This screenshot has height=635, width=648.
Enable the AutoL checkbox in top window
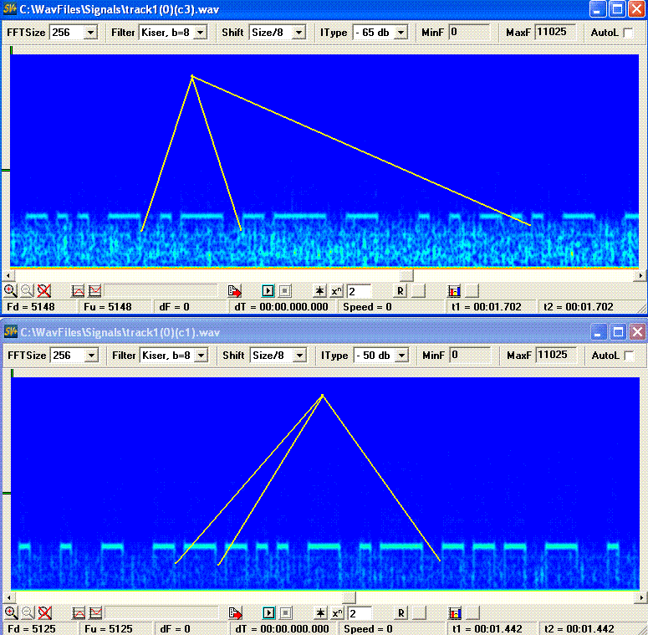click(x=628, y=33)
